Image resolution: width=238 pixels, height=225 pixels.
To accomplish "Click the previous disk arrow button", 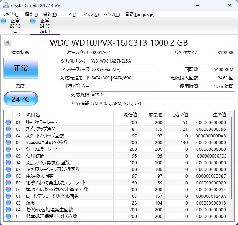I will 7,42.
